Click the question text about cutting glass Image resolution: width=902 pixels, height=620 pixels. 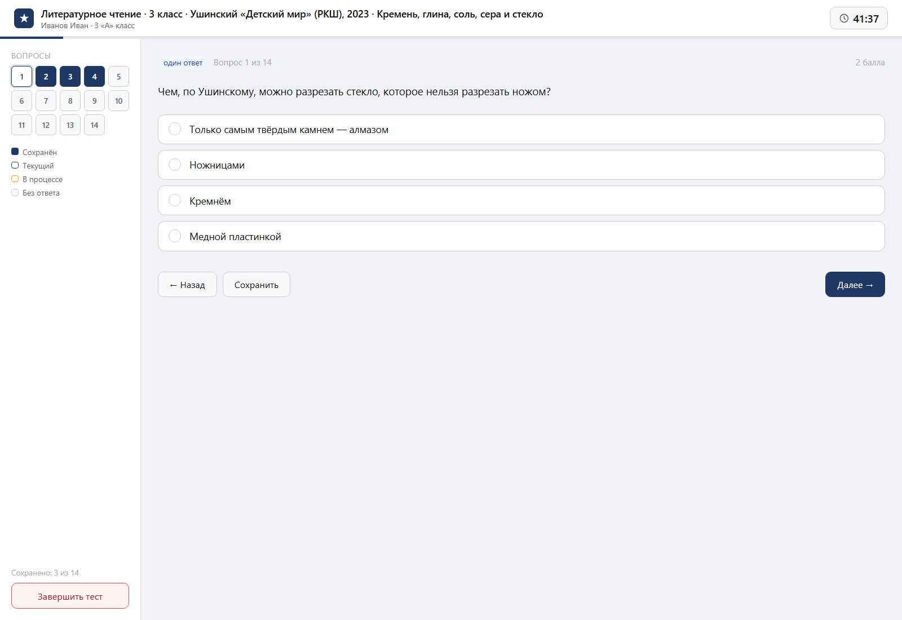[354, 92]
